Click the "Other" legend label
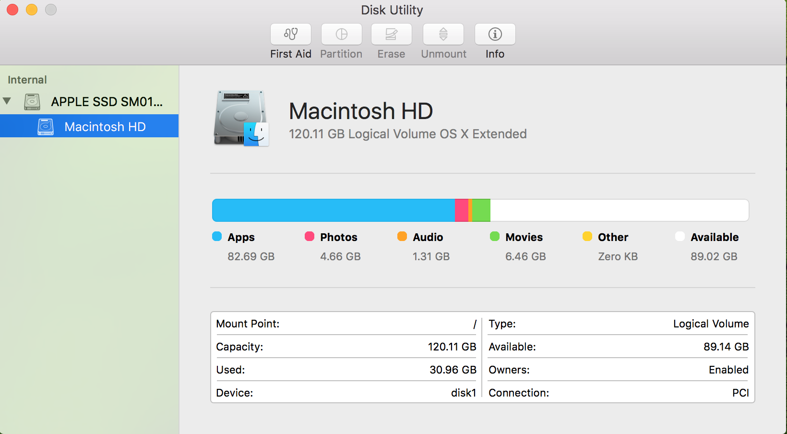This screenshot has height=434, width=787. [x=613, y=237]
